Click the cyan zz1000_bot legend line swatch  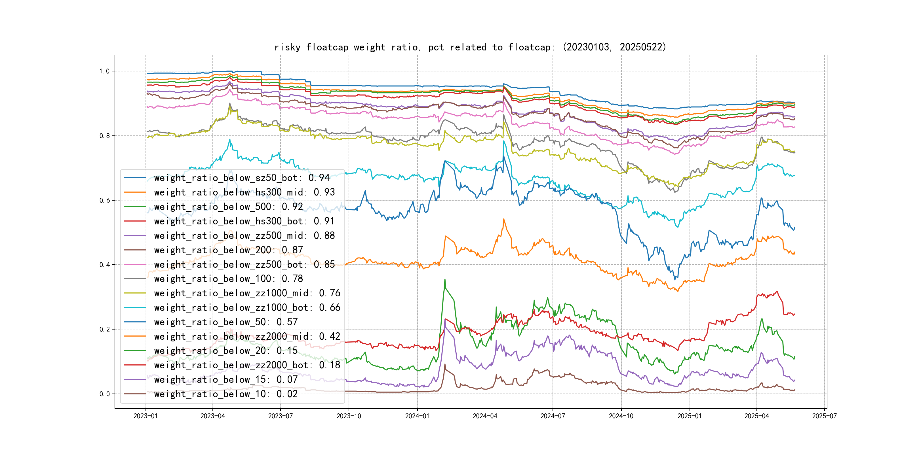(135, 307)
